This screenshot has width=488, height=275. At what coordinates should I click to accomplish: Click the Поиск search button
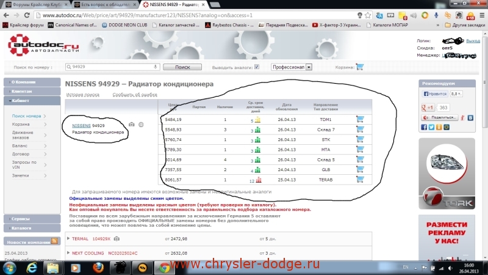tap(182, 67)
